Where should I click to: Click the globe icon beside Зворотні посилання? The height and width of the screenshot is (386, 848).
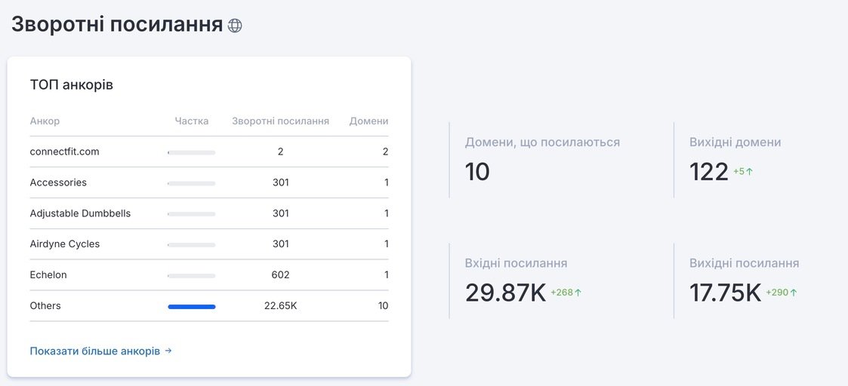(x=235, y=26)
